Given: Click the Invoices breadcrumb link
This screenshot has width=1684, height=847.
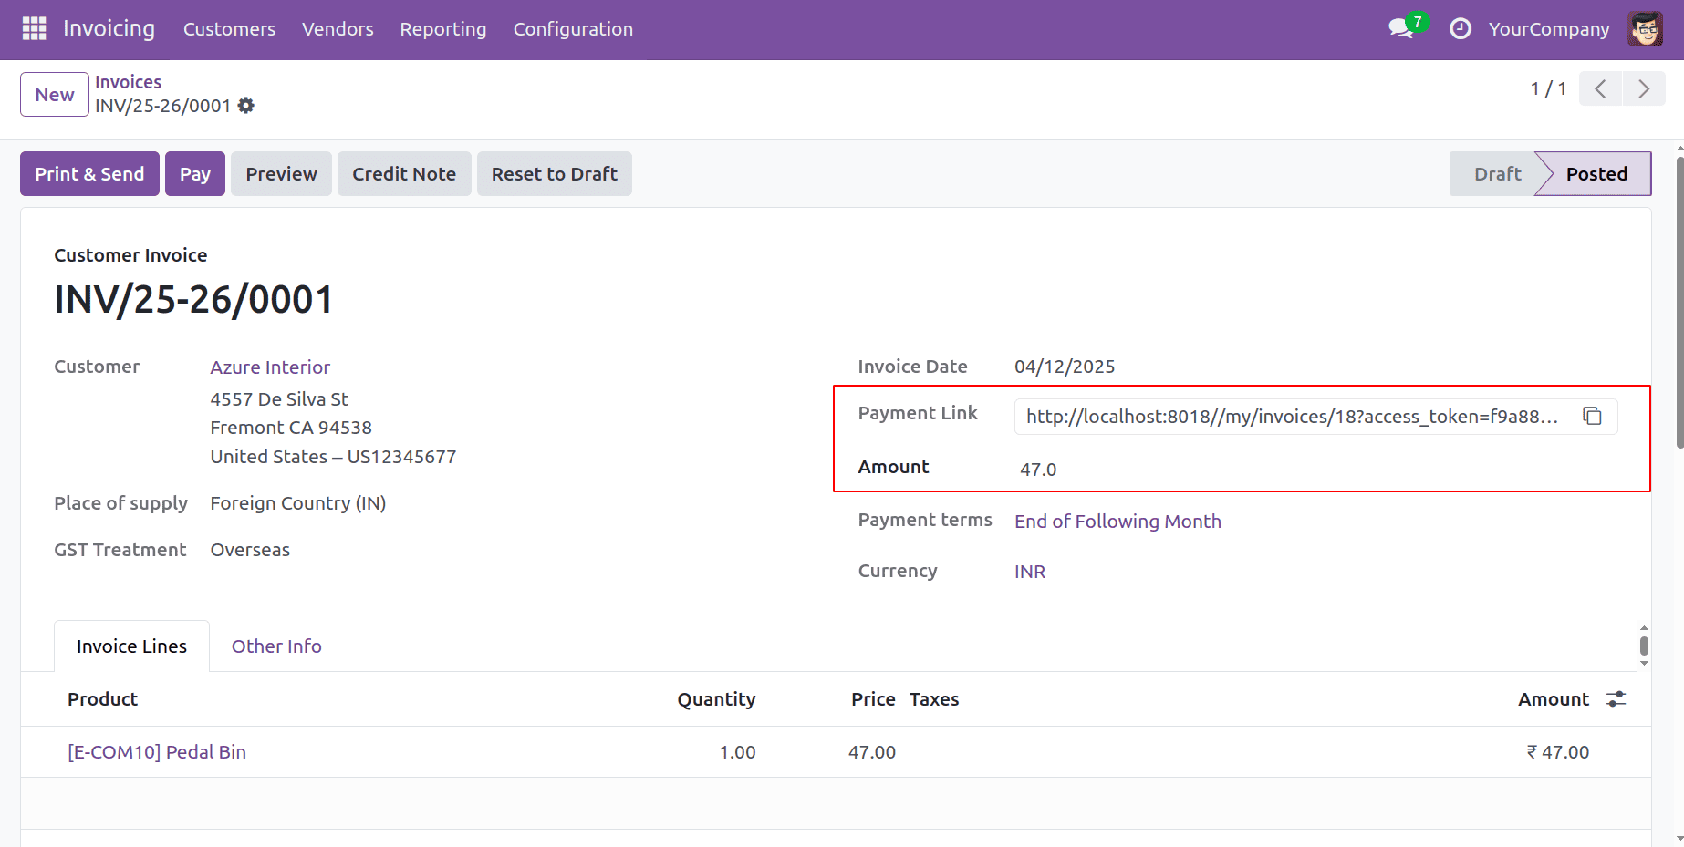Looking at the screenshot, I should pyautogui.click(x=129, y=82).
